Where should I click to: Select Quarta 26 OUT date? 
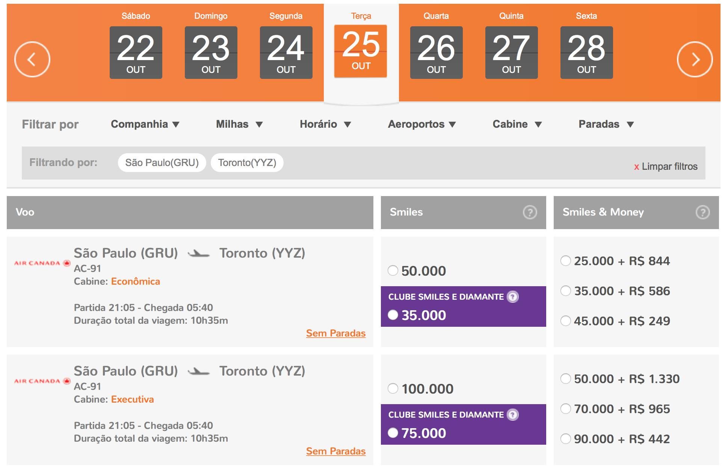pos(436,52)
